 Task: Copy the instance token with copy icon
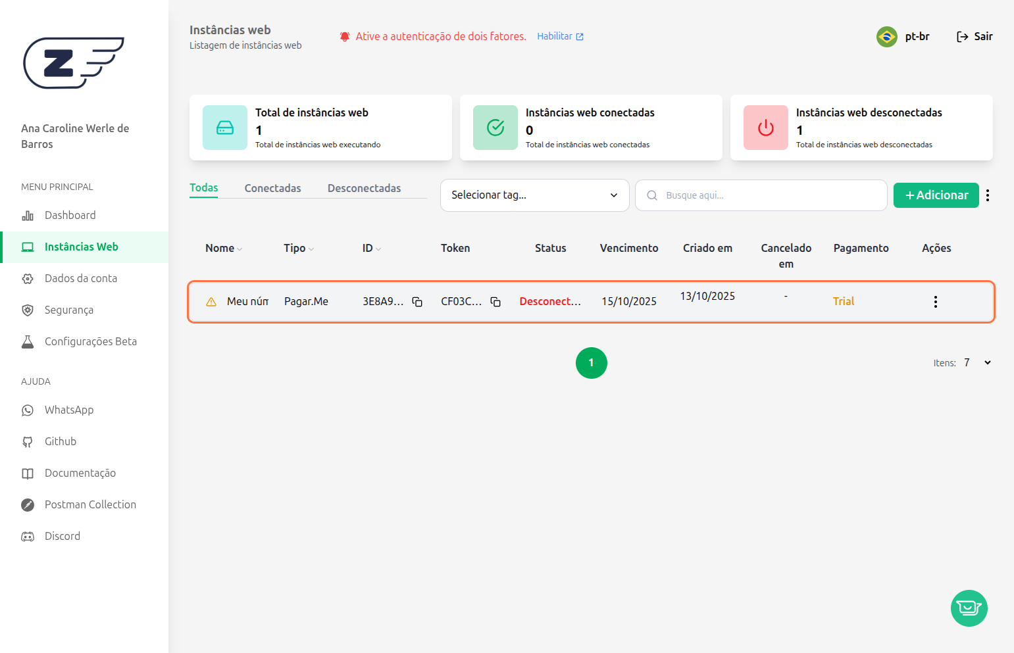pos(495,302)
